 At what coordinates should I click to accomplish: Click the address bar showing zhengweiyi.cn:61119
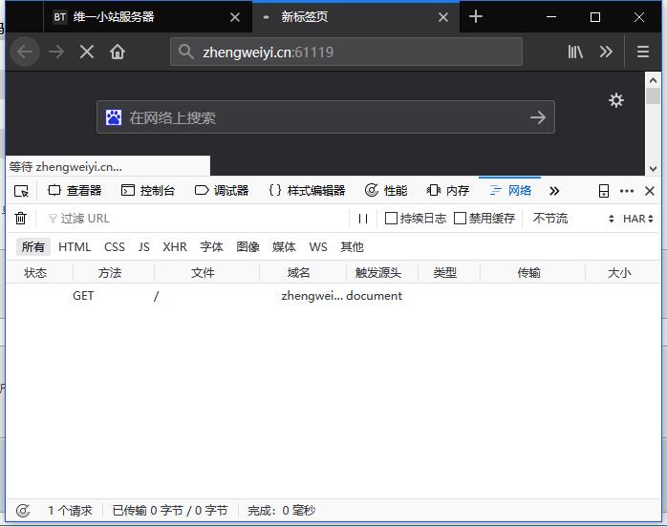click(346, 52)
